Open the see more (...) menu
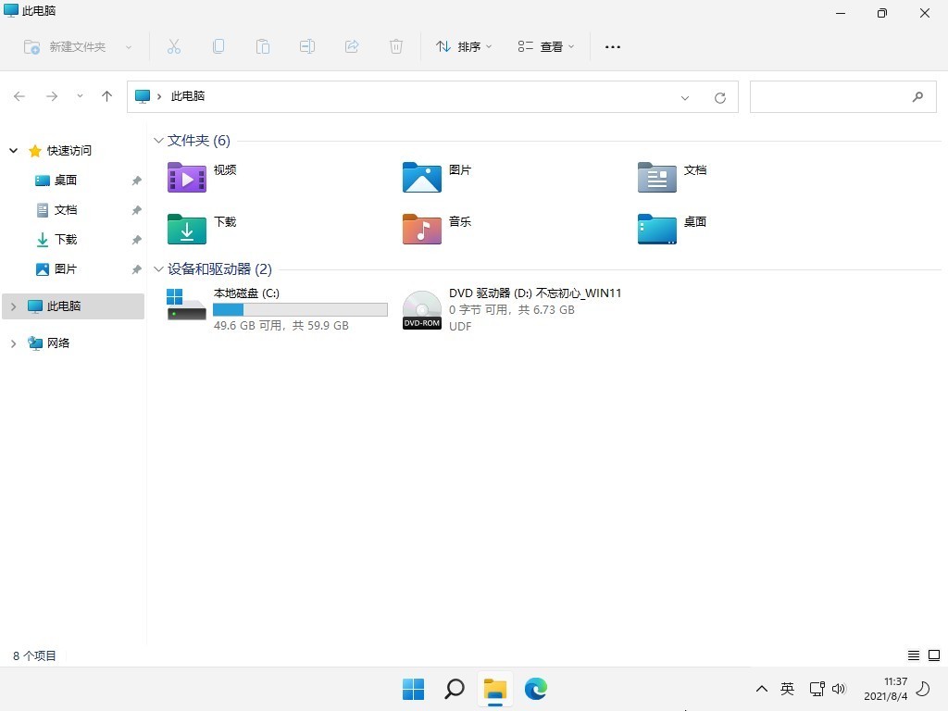The width and height of the screenshot is (948, 711). tap(612, 46)
